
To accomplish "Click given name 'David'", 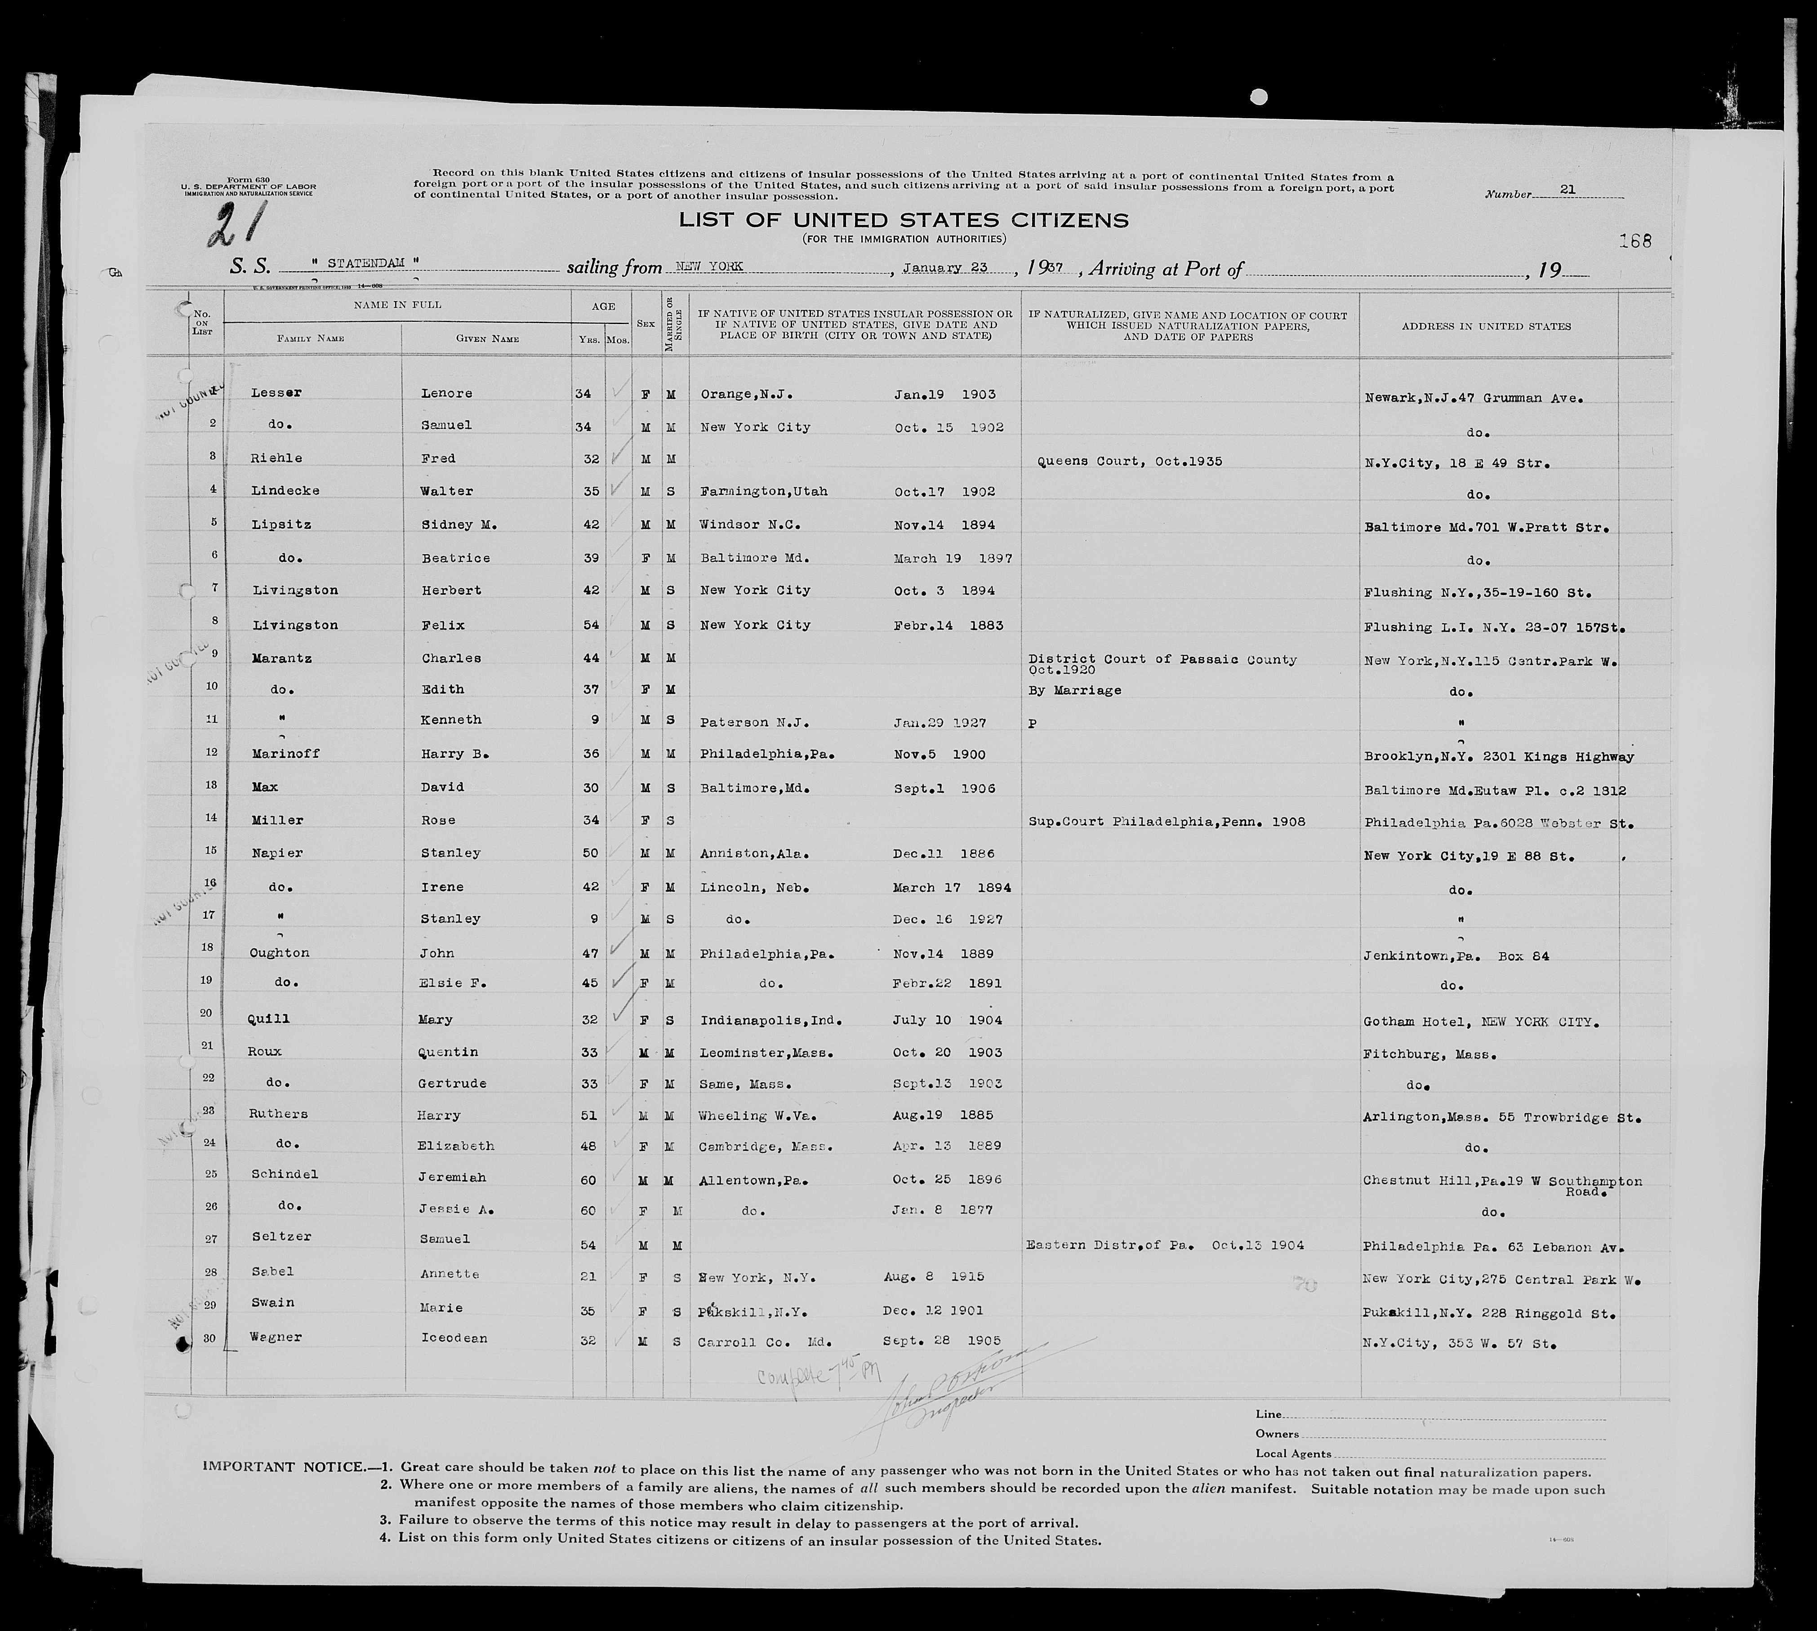I will (442, 787).
